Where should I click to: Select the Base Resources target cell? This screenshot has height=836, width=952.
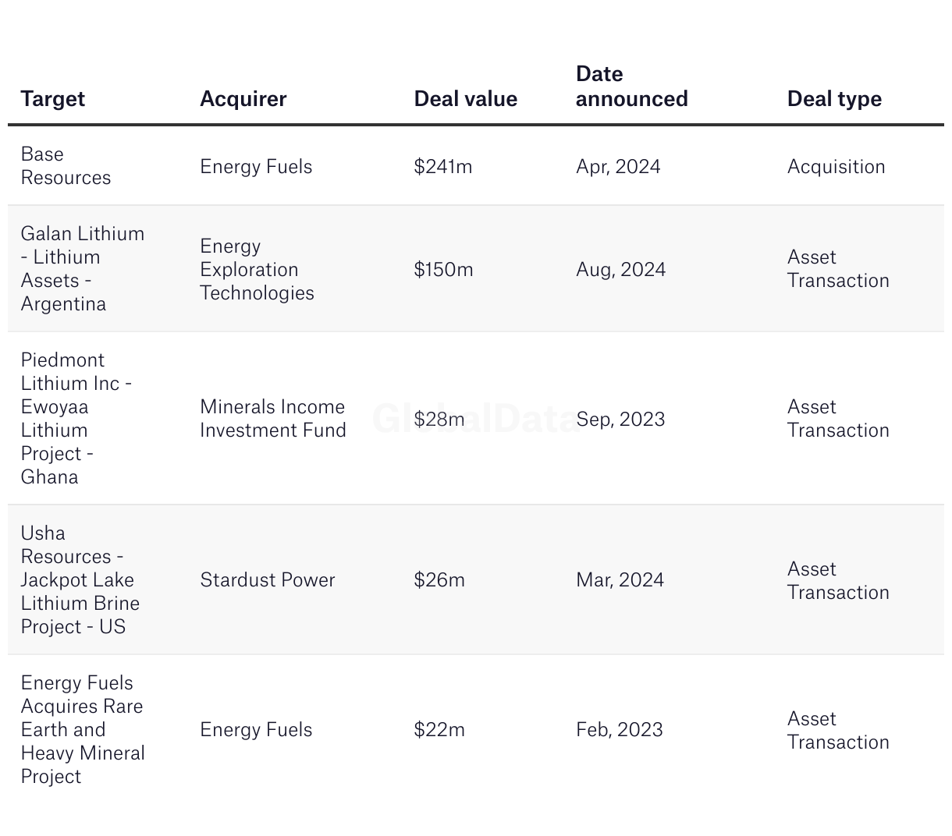(66, 166)
